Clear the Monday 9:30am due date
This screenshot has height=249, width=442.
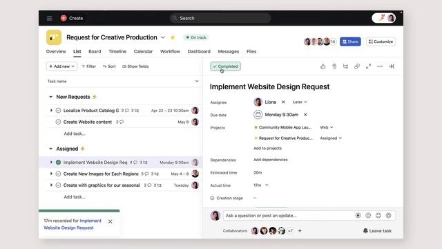[305, 115]
